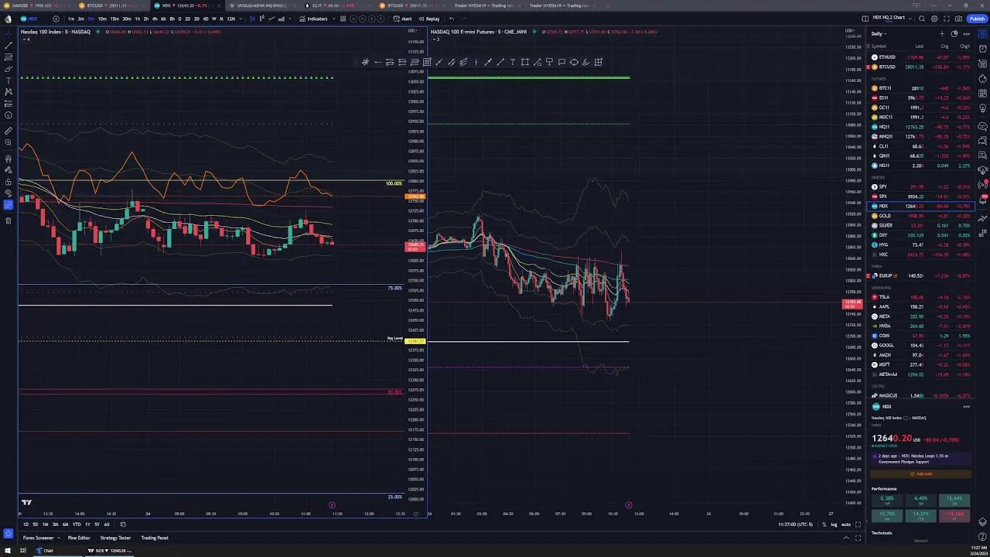
Task: Toggle auto scale on price axis
Action: [845, 525]
